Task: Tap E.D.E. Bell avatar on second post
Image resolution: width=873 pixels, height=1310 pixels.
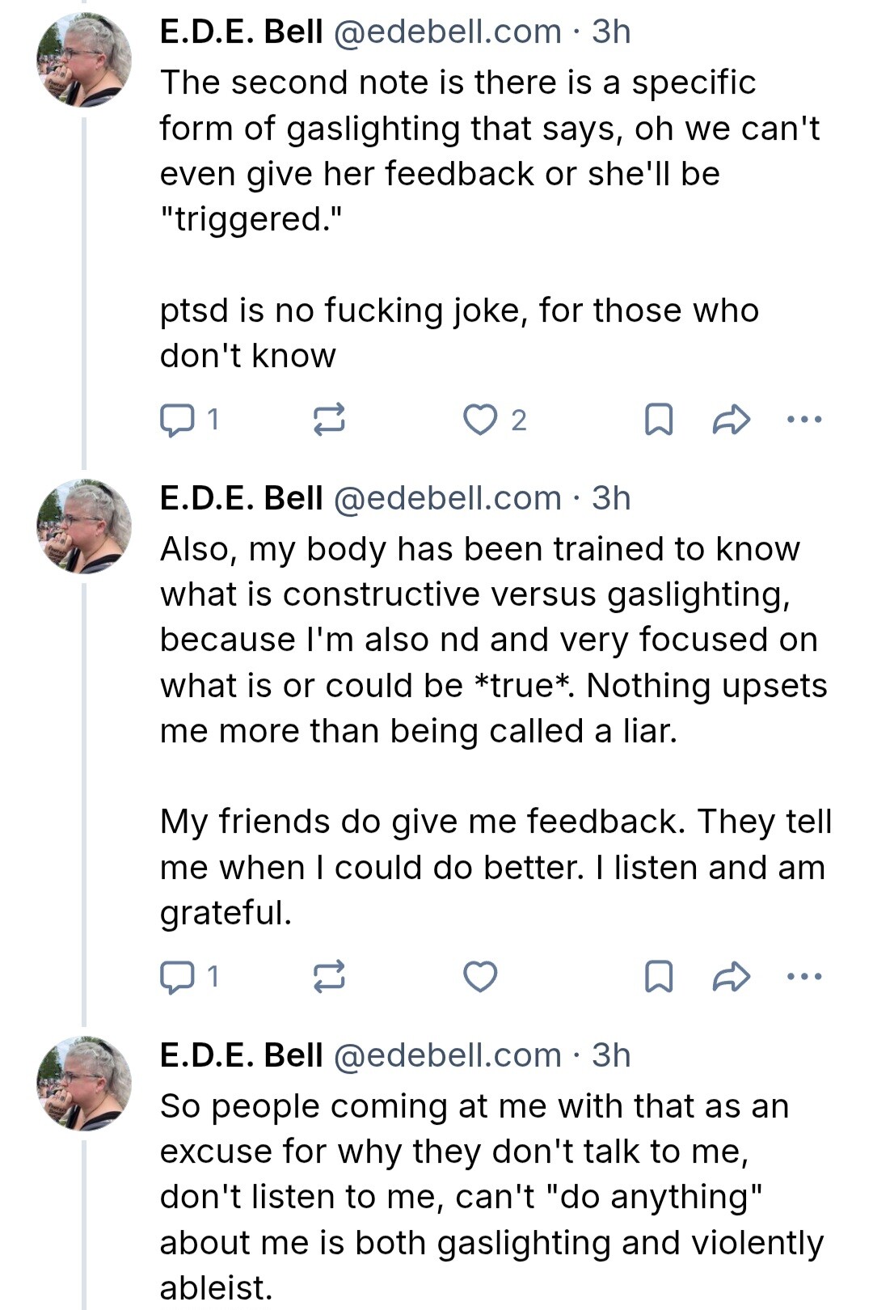Action: (x=84, y=526)
